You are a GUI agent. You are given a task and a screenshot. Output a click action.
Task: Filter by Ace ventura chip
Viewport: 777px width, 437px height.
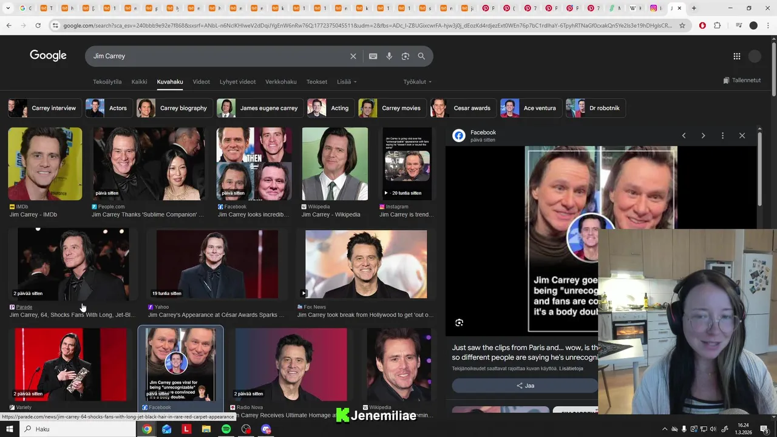point(531,108)
